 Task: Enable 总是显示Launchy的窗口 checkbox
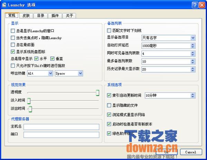[13, 31]
